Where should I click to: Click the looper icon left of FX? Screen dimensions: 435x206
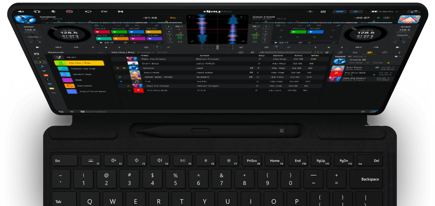[x=88, y=12]
